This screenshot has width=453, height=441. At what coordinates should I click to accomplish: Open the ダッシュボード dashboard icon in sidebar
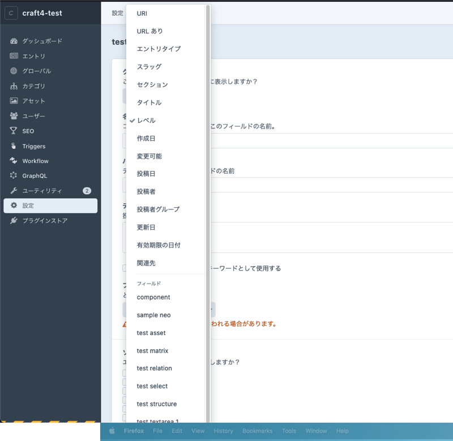click(x=14, y=41)
